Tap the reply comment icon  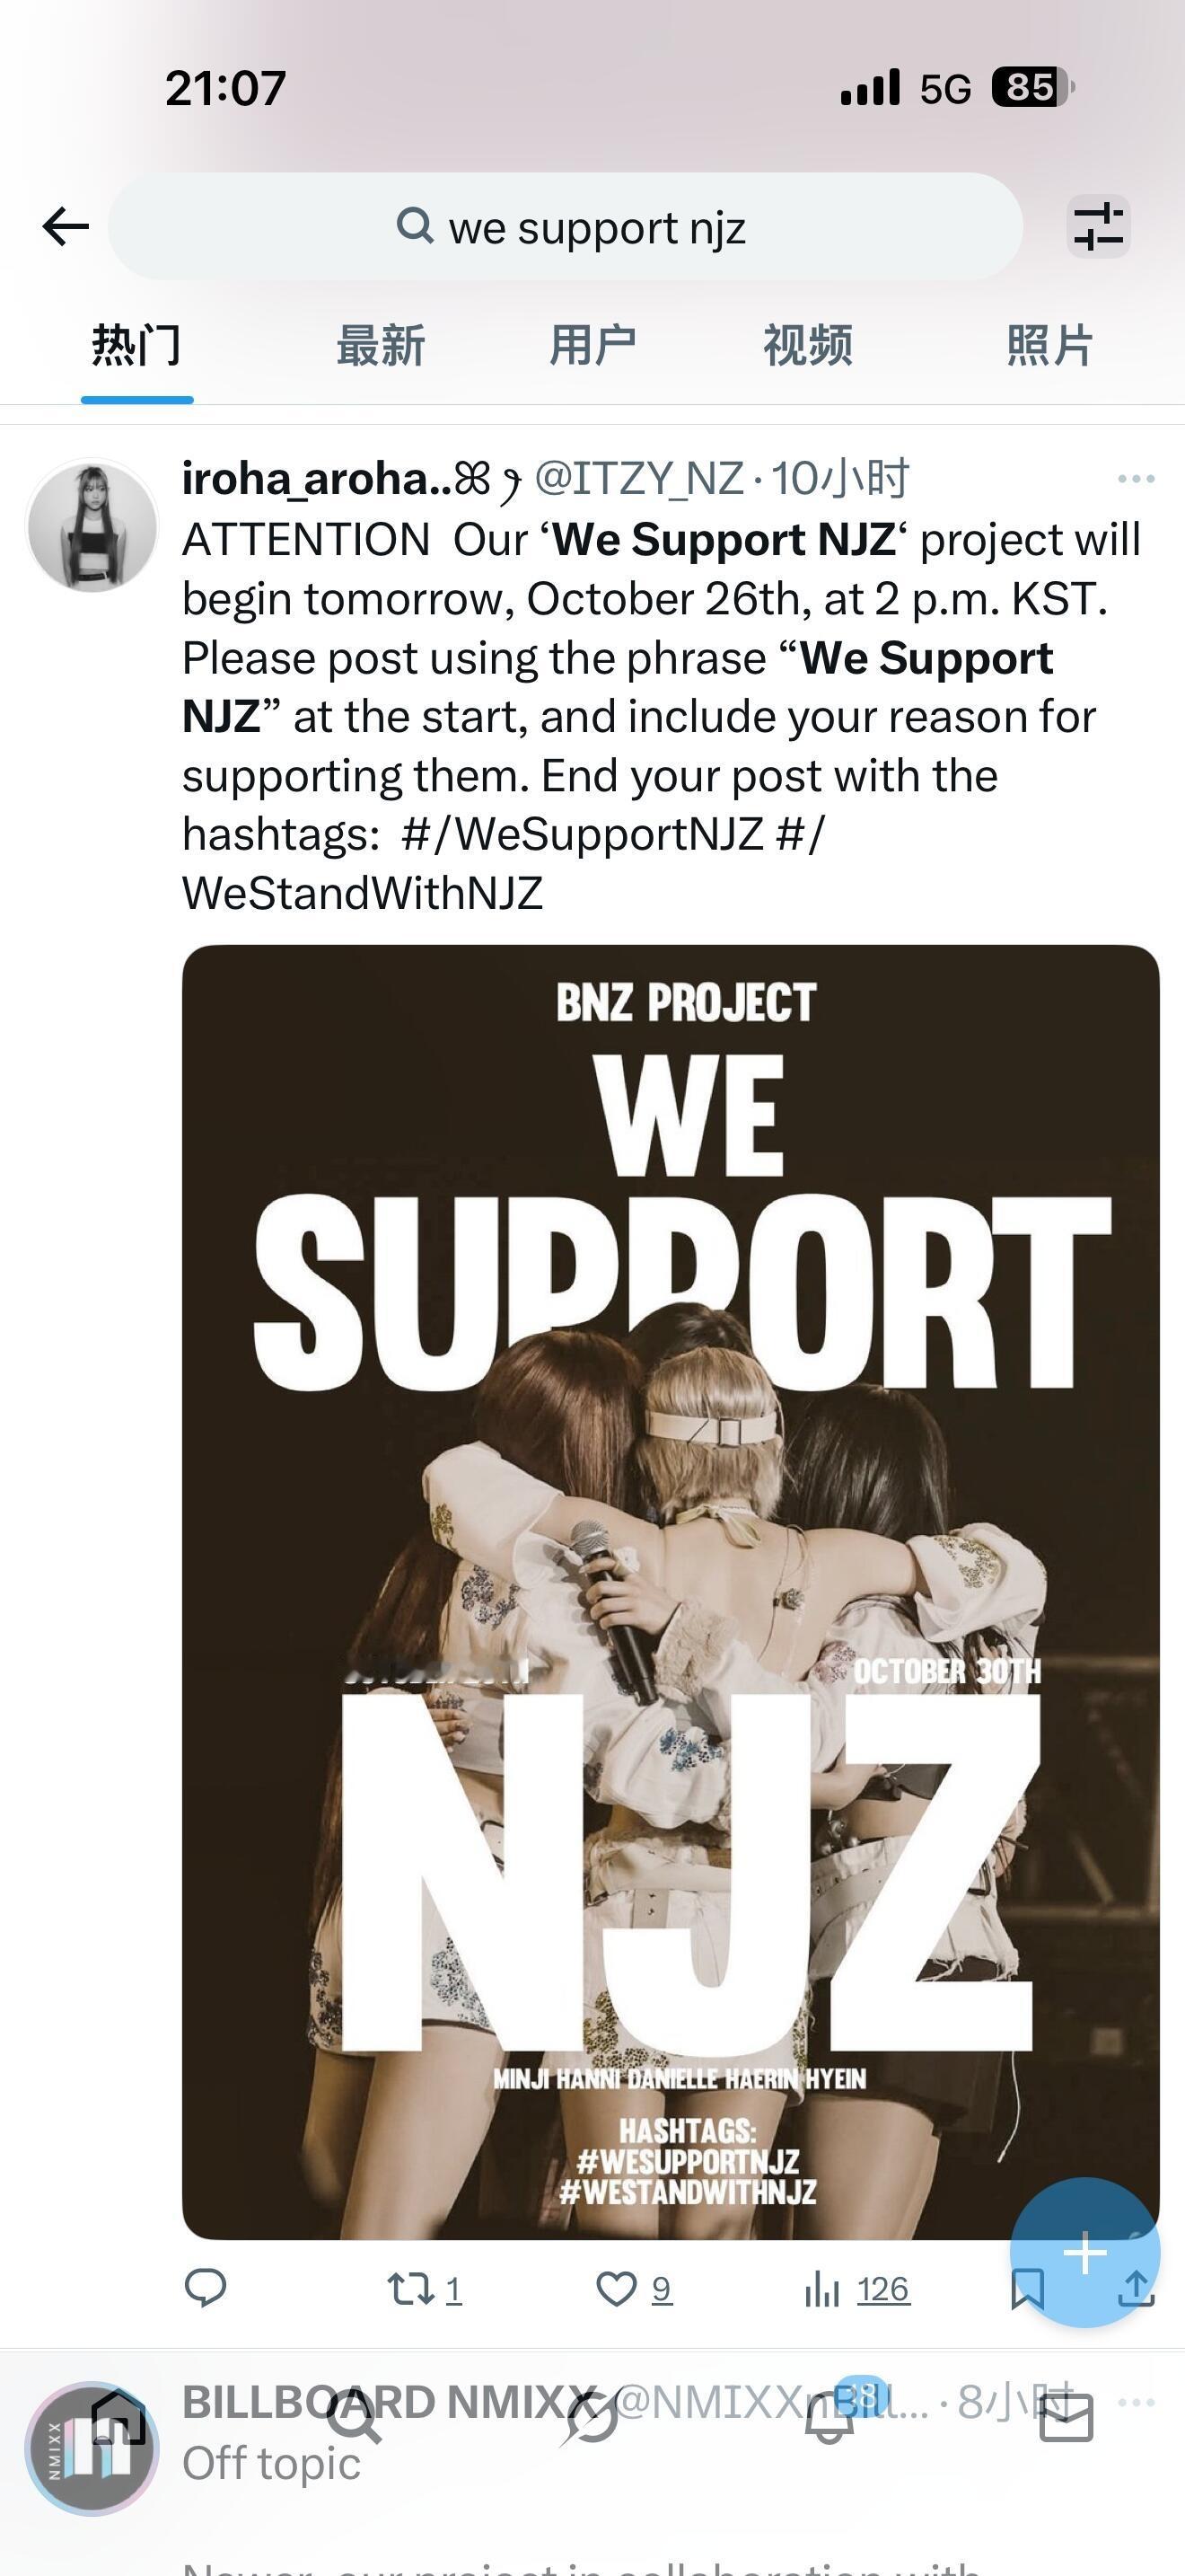pyautogui.click(x=206, y=2287)
